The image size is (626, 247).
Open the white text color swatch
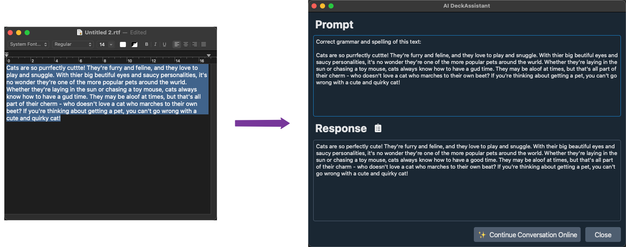pos(123,44)
